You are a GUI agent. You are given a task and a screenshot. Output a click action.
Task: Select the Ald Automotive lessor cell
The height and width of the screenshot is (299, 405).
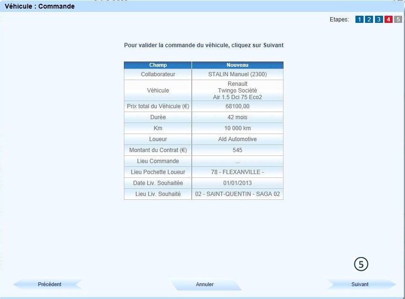click(237, 139)
